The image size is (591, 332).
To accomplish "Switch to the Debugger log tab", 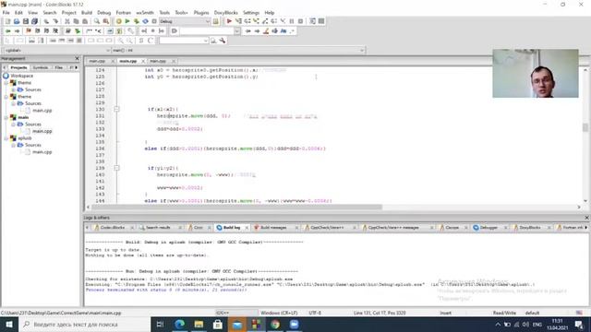I will (488, 228).
